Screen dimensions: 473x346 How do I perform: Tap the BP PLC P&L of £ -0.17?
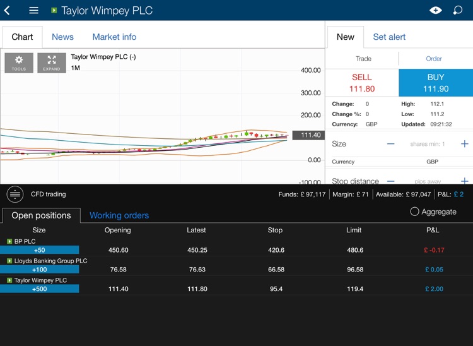[434, 250]
